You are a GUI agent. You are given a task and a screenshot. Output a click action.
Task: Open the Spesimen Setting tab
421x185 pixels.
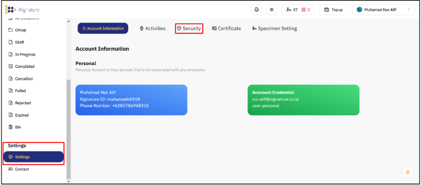coord(274,29)
